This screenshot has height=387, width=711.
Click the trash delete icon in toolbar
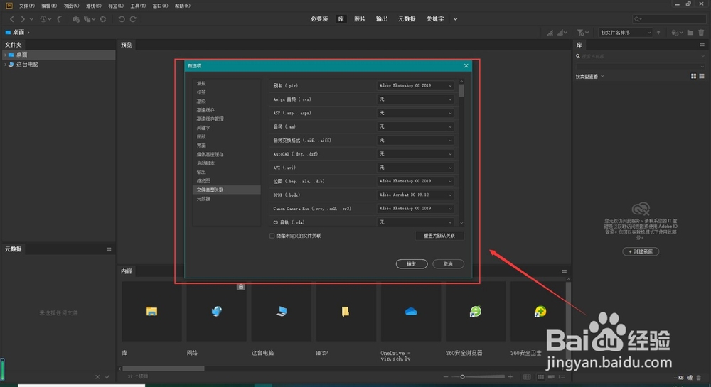point(702,33)
